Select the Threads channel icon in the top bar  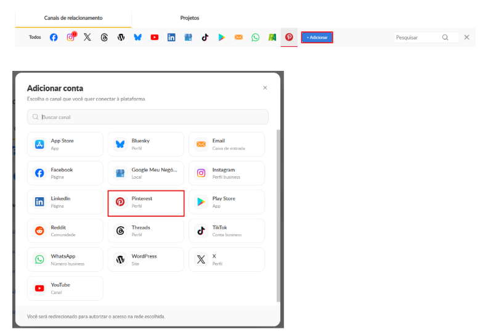[x=104, y=38]
